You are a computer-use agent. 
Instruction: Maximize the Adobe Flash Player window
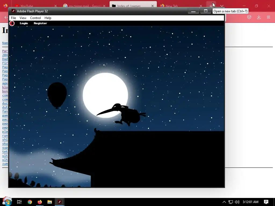pyautogui.click(x=206, y=11)
